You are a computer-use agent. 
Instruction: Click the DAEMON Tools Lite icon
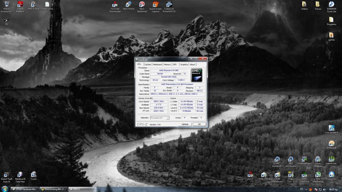pyautogui.click(x=331, y=5)
